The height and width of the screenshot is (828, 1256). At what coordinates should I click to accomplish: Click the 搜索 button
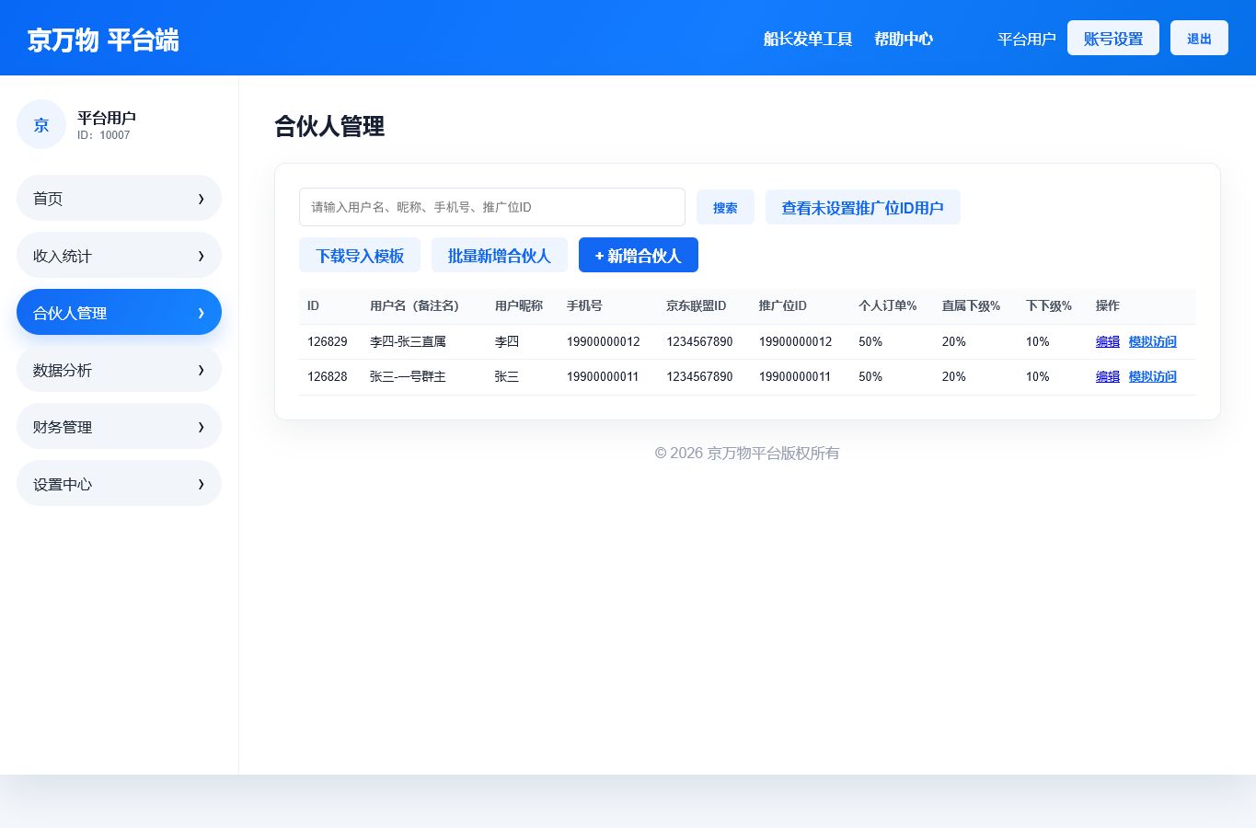click(x=725, y=207)
